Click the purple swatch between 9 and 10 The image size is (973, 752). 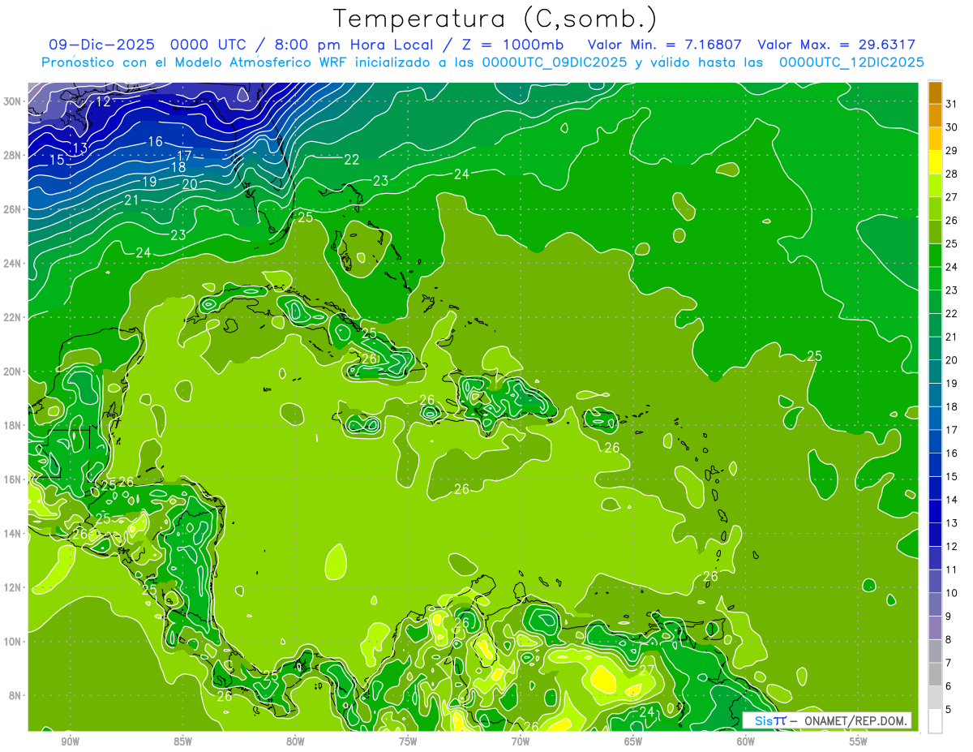pos(935,604)
